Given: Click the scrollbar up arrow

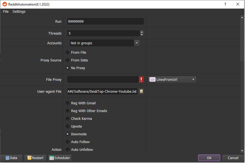Looking at the screenshot, I should tap(242, 17).
